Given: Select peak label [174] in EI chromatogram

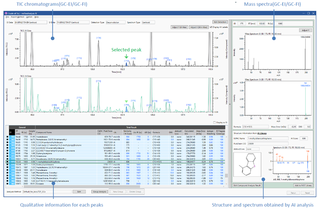Looking at the screenshot, I should [x=98, y=38].
